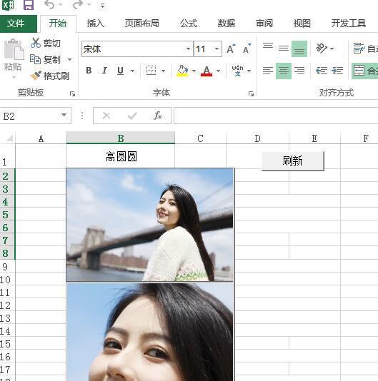Toggle Center horizontal alignment
This screenshot has width=378, height=381.
point(284,71)
